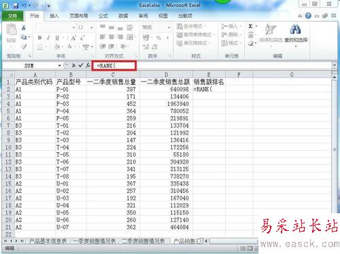Switch to the Formulas tab
This screenshot has height=254, width=340.
(103, 16)
